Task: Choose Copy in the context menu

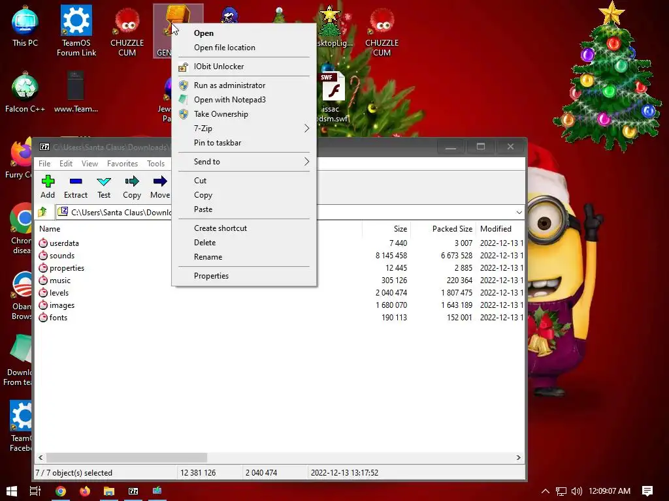Action: (x=244, y=195)
